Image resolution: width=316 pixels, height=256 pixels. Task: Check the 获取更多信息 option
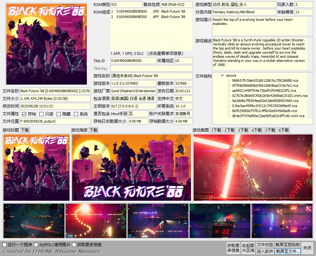point(74,245)
